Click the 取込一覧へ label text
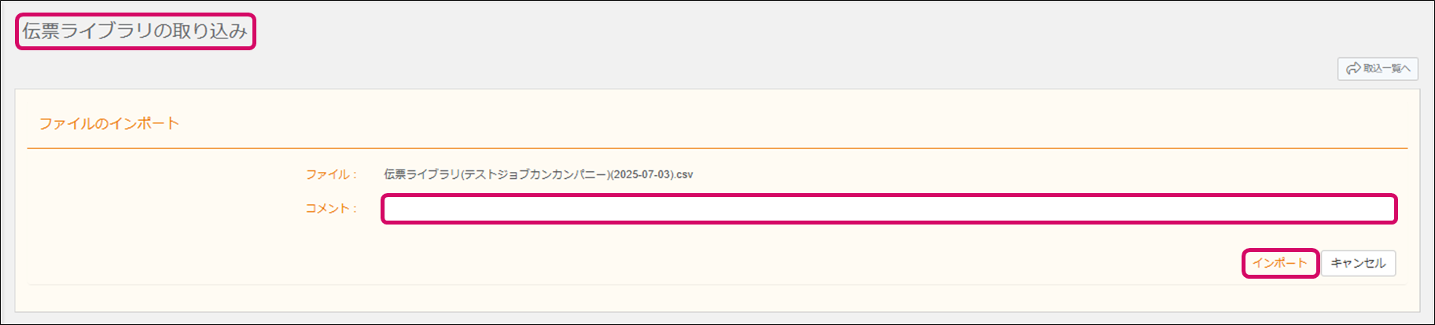Viewport: 1435px width, 325px height. [x=1387, y=68]
